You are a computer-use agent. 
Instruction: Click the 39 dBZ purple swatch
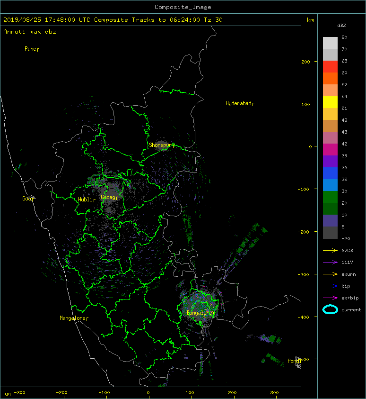tap(330, 161)
